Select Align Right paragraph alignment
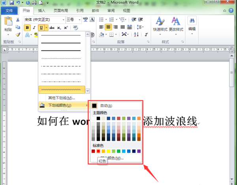Image resolution: width=237 pixels, height=185 pixels. pos(115,27)
